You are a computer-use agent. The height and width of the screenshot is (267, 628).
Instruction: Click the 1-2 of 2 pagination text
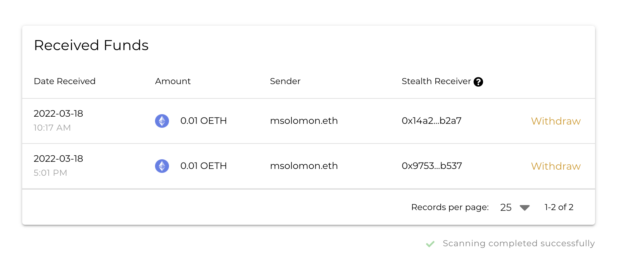click(559, 207)
